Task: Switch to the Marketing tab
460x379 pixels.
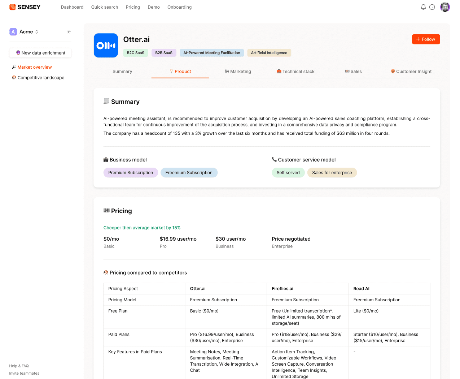Action: pyautogui.click(x=238, y=72)
